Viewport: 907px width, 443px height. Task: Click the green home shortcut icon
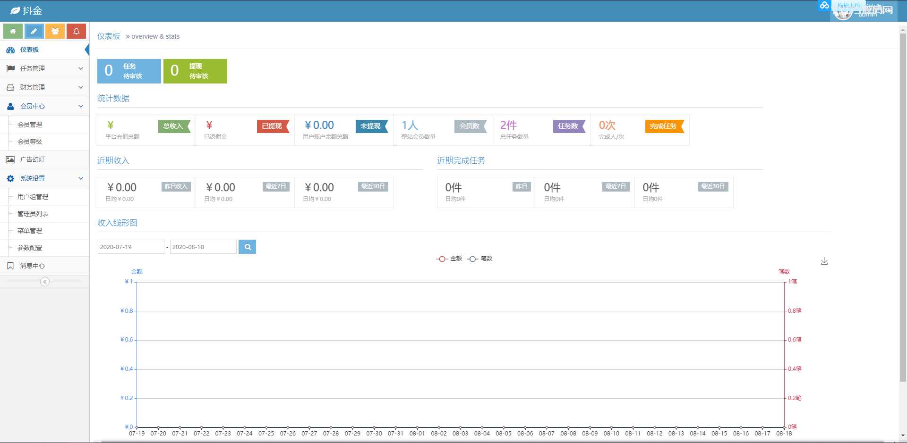point(13,31)
